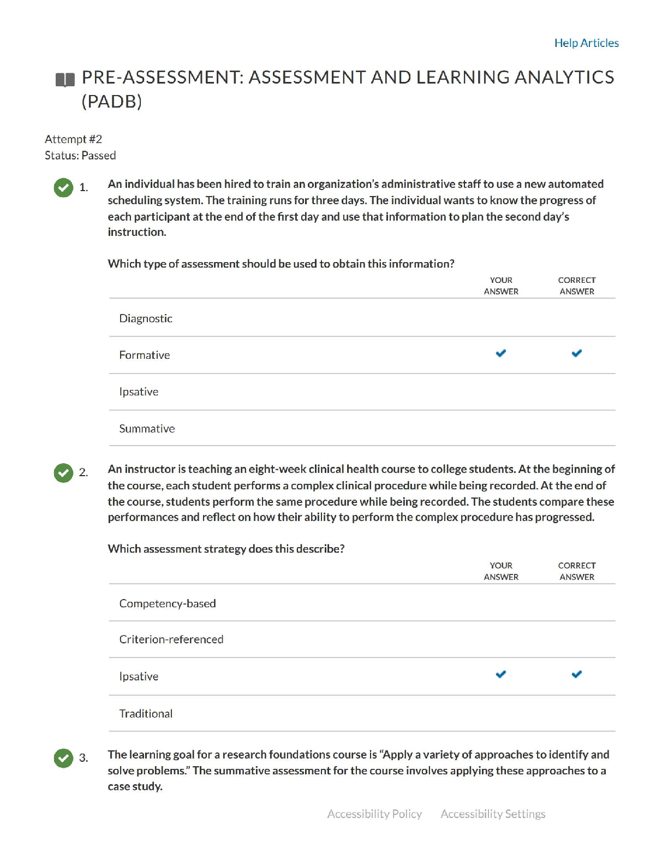Click the Correct Answer checkmark in Formative row
This screenshot has width=668, height=865.
(576, 353)
